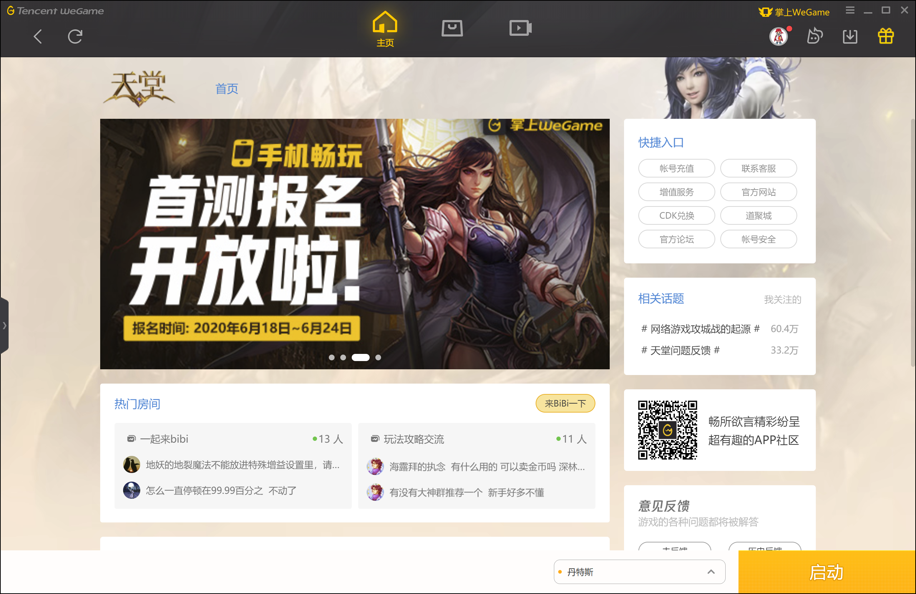Open topic 天堂问题反馈
The height and width of the screenshot is (594, 916).
tap(680, 350)
